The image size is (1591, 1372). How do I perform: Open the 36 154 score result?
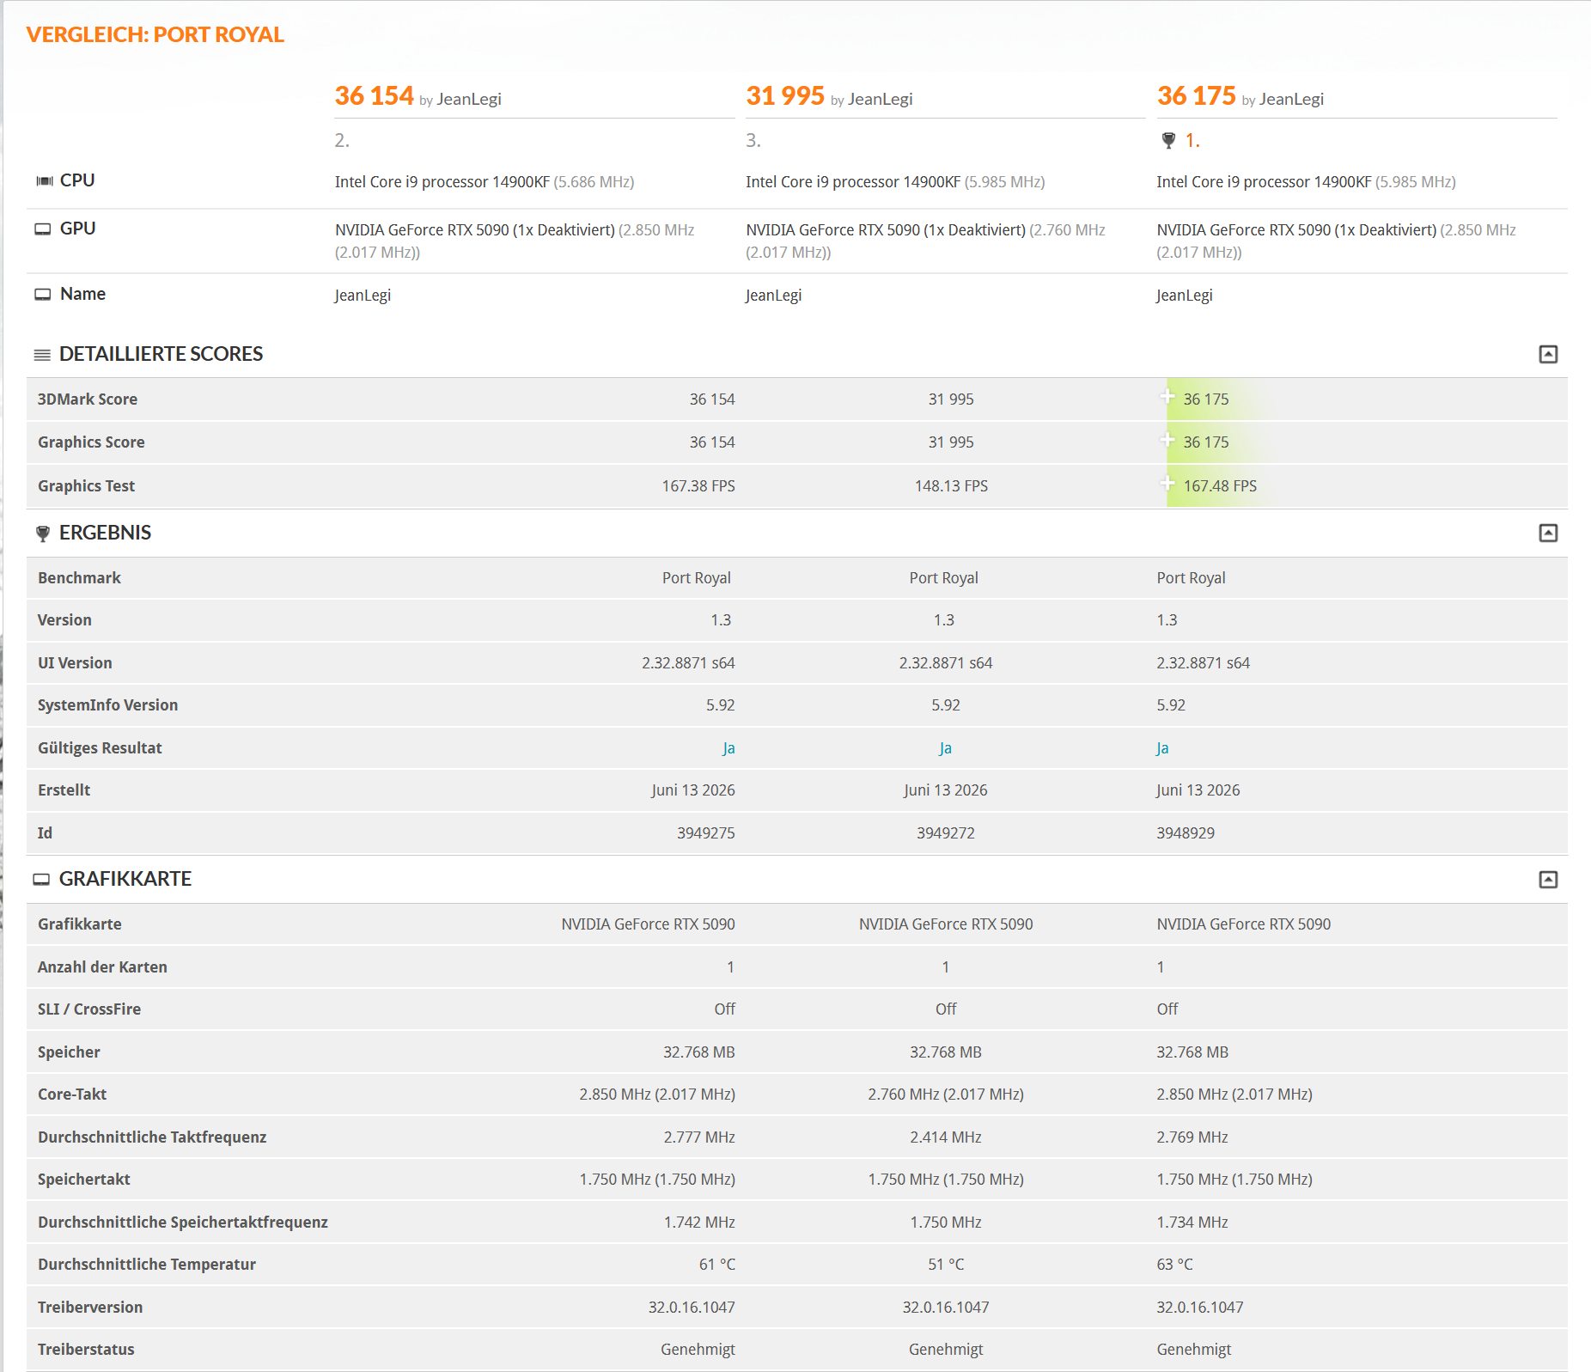coord(374,95)
